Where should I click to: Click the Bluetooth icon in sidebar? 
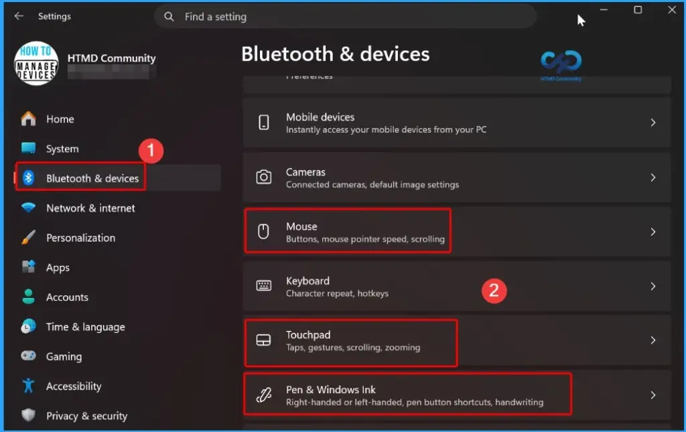tap(28, 178)
